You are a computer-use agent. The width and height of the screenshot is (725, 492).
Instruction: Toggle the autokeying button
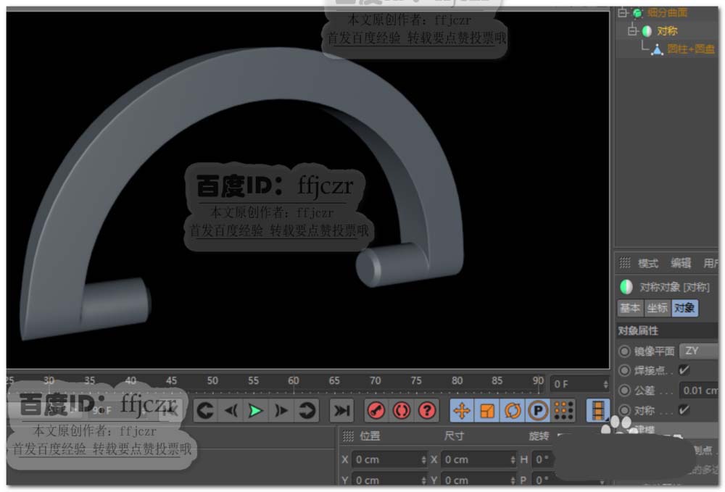(402, 410)
